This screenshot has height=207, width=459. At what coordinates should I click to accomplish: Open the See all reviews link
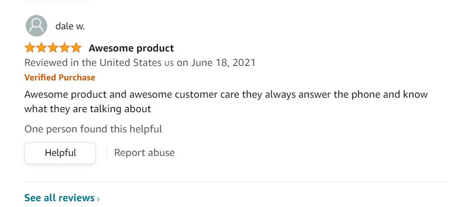coord(59,198)
